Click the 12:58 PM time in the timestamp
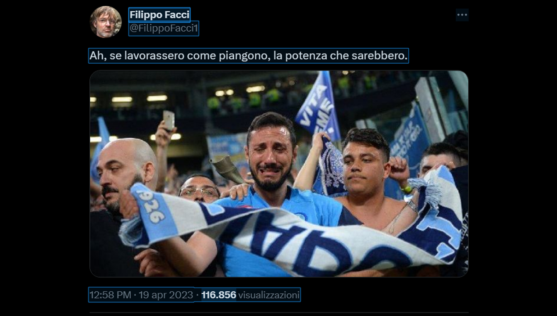 pyautogui.click(x=111, y=295)
